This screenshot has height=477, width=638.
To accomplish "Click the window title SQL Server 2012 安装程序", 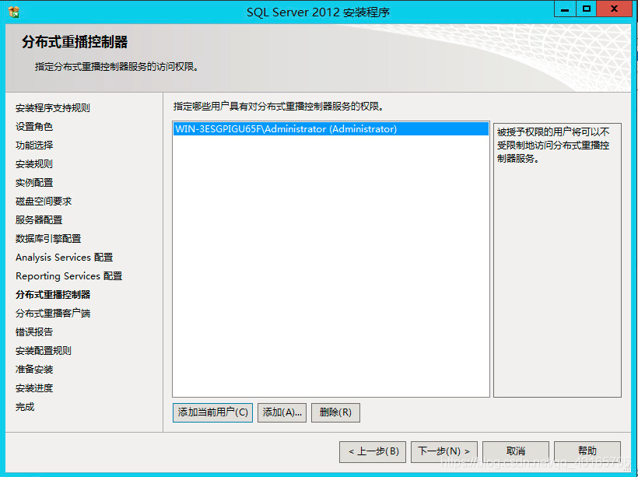I will 318,12.
